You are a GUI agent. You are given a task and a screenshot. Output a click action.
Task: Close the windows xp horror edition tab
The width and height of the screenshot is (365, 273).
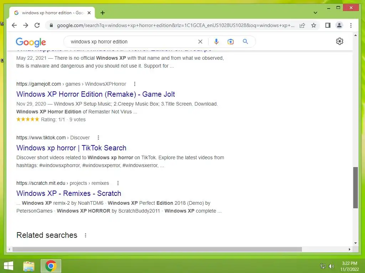pyautogui.click(x=89, y=13)
